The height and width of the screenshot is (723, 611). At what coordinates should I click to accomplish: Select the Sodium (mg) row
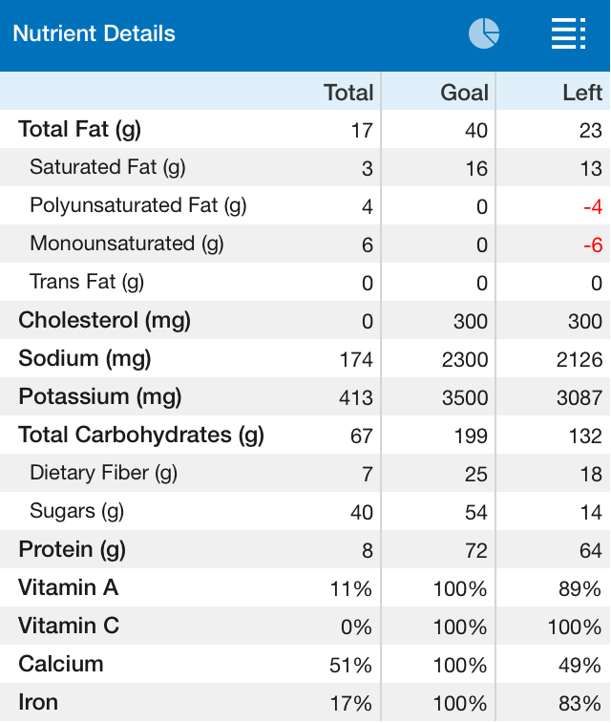[x=85, y=358]
